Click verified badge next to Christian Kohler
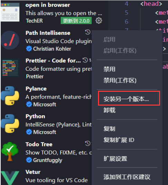This screenshot has width=168, height=185. [x=29, y=49]
